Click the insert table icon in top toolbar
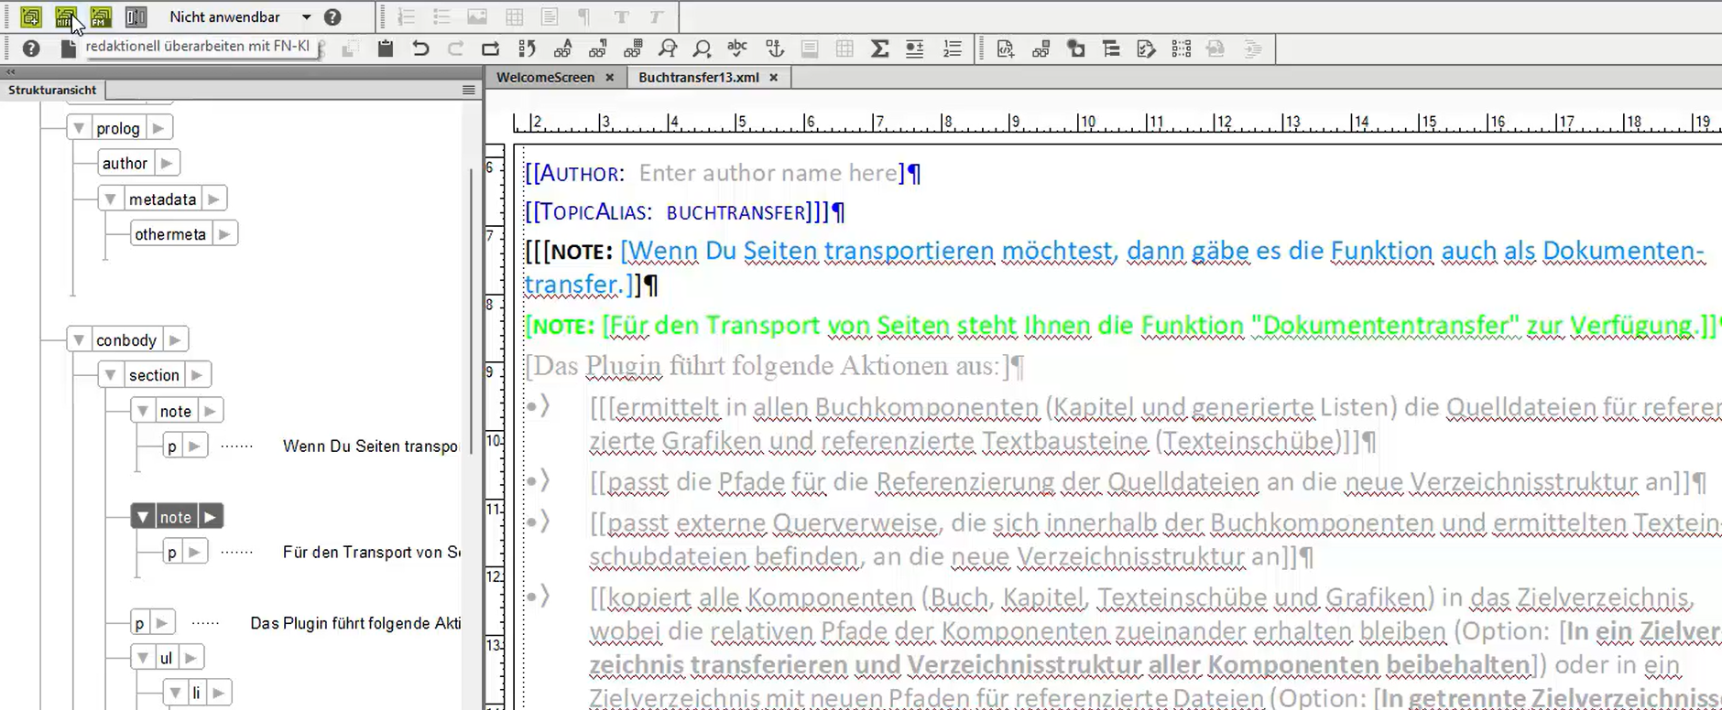The width and height of the screenshot is (1722, 710). [514, 17]
